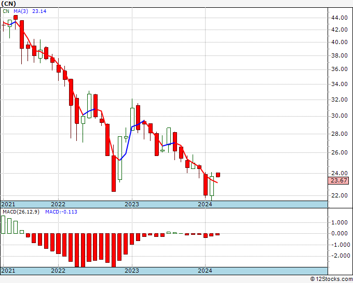The image size is (353, 283).
Task: Click the 23.67 current price tag
Action: click(x=338, y=180)
